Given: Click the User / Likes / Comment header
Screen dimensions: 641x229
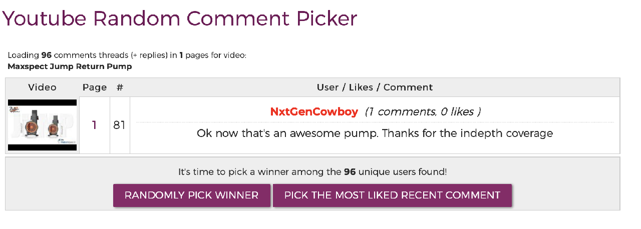Looking at the screenshot, I should tap(375, 87).
